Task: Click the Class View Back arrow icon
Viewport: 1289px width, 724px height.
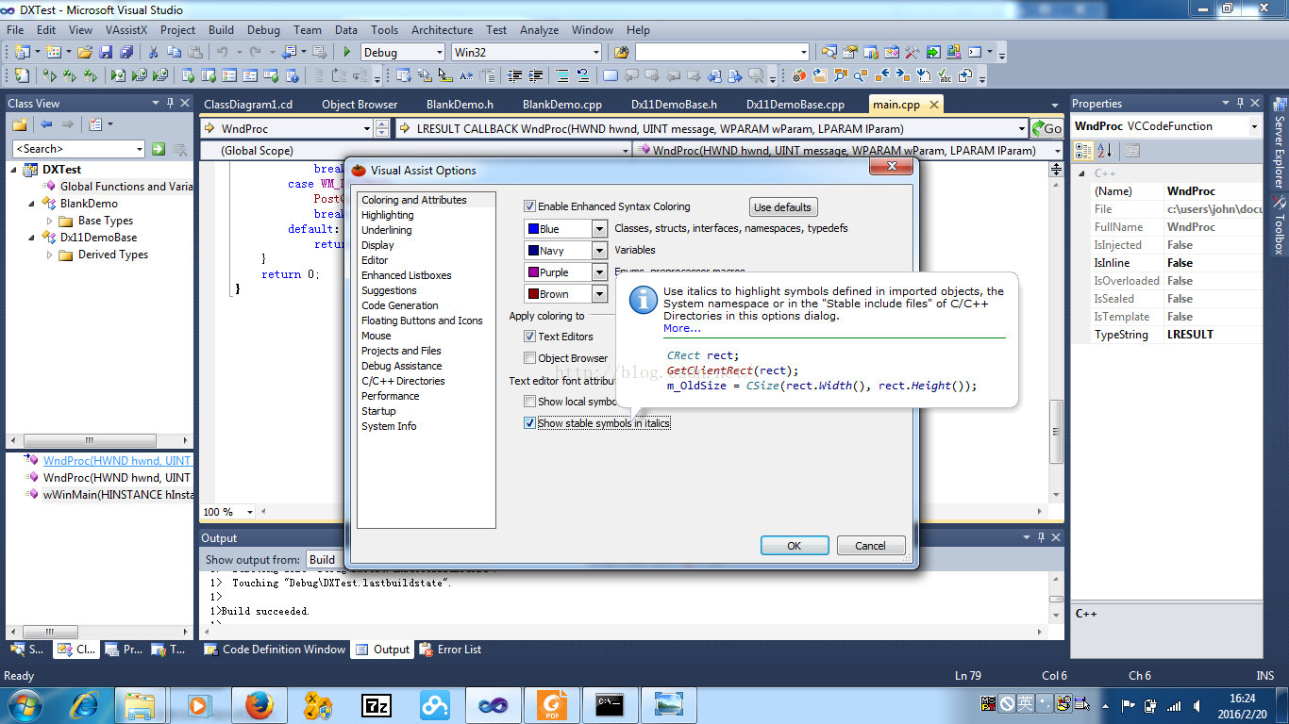Action: tap(46, 124)
